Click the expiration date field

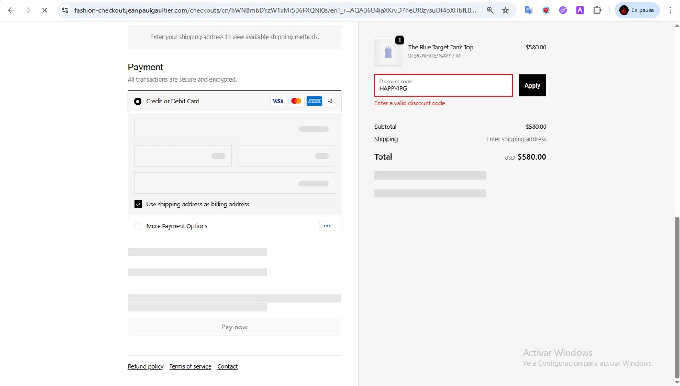tap(183, 156)
